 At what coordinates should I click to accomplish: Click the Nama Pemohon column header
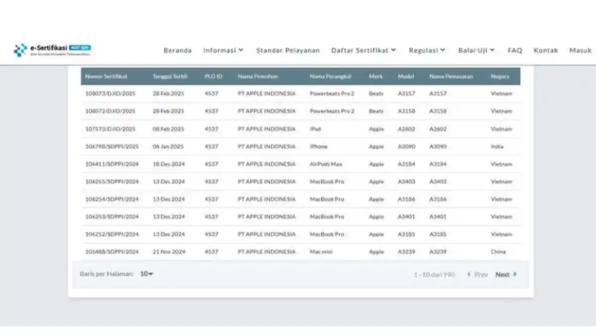pos(258,76)
